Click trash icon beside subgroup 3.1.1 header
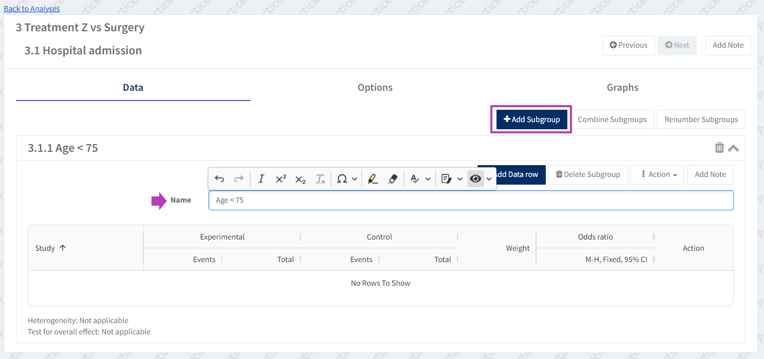 (719, 148)
